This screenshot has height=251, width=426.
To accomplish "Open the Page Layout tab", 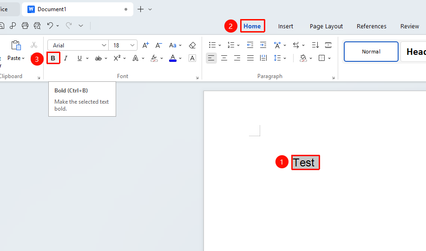I will [x=326, y=26].
